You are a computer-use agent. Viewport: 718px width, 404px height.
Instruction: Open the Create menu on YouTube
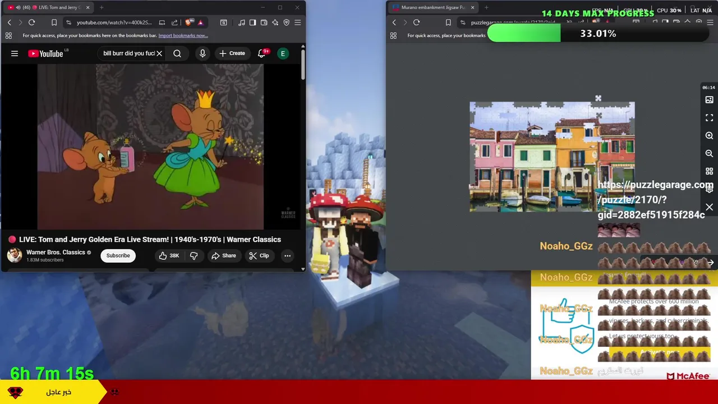coord(232,53)
